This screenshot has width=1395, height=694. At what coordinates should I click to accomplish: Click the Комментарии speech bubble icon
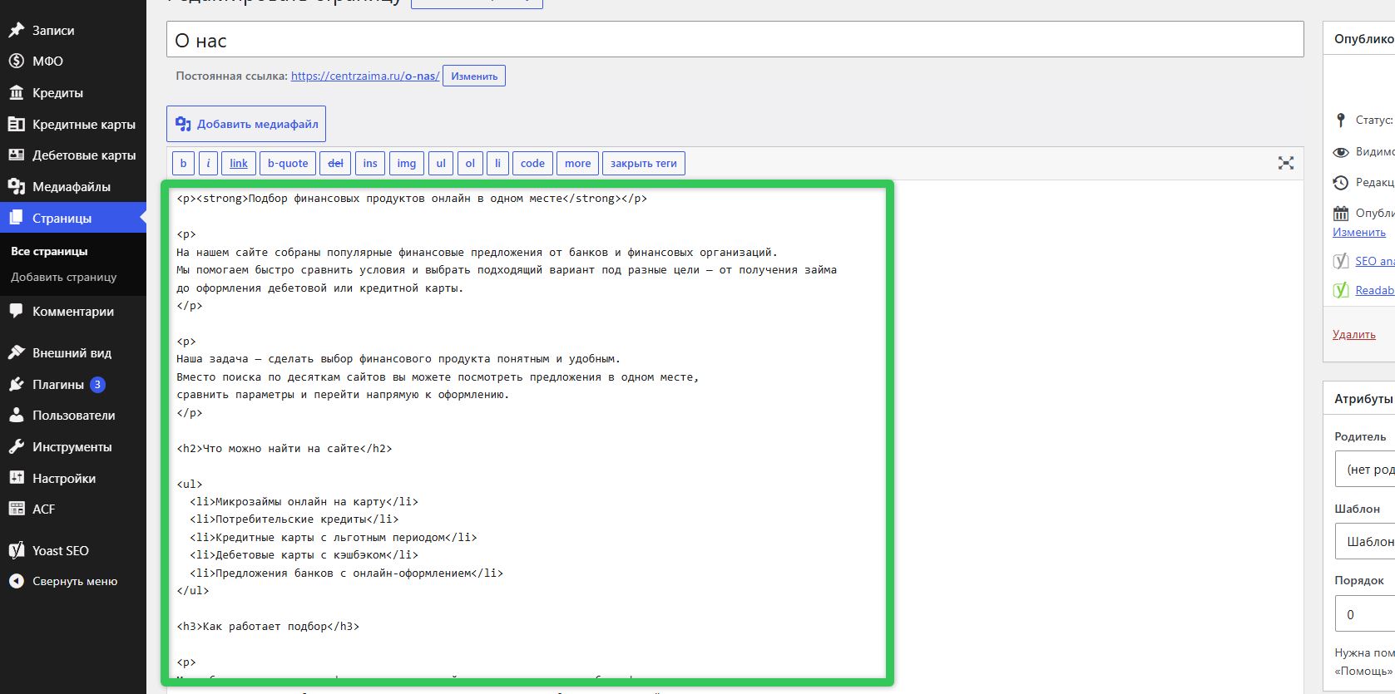pyautogui.click(x=16, y=312)
